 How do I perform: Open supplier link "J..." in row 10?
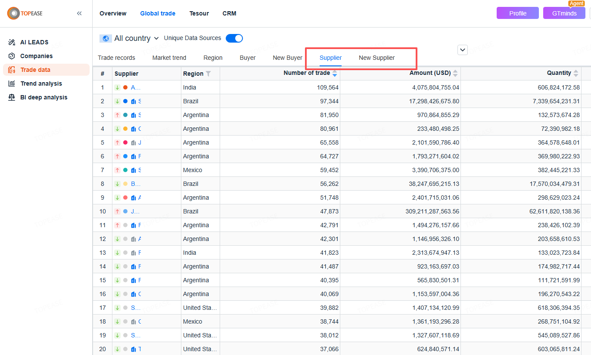pyautogui.click(x=136, y=211)
